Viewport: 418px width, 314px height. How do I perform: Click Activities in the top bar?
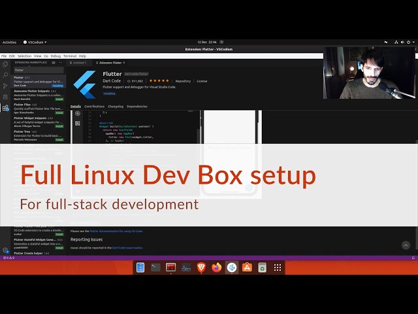(x=9, y=42)
